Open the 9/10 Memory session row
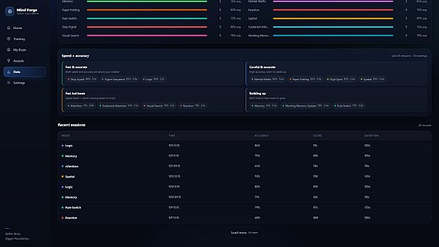This screenshot has height=247, width=439. coord(244,197)
